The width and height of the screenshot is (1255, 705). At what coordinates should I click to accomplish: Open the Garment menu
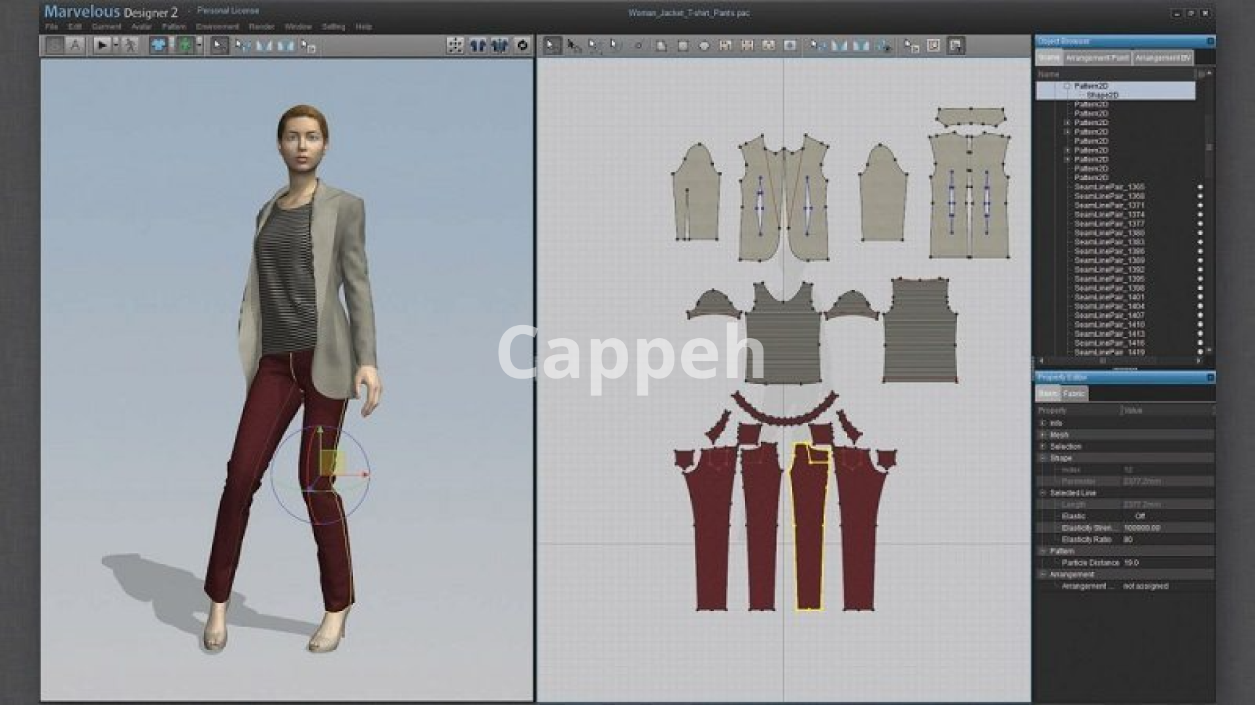(106, 27)
